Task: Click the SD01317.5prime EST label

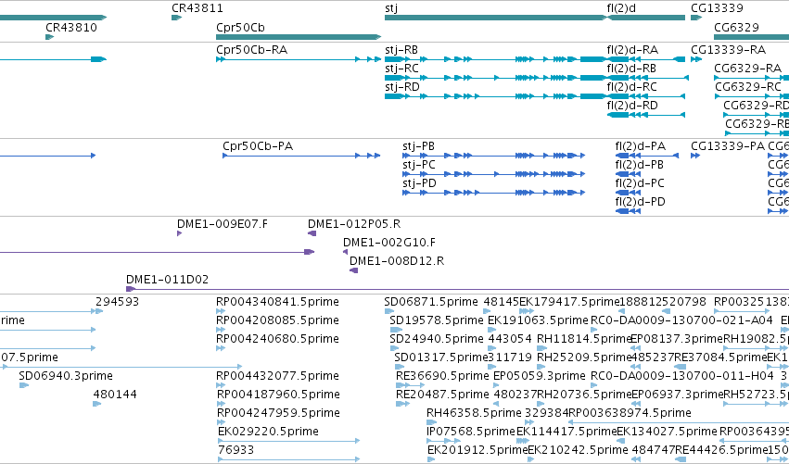Action: click(441, 357)
